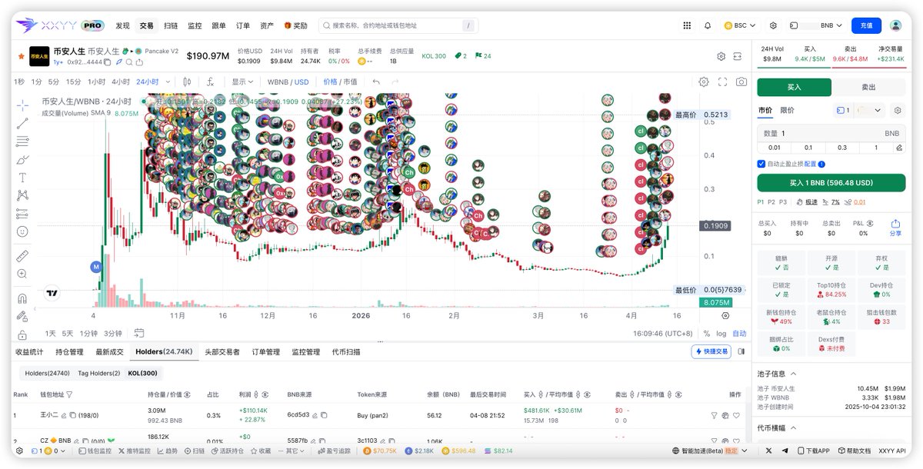
Task: Switch to the 卖出 sell tab
Action: coord(870,87)
